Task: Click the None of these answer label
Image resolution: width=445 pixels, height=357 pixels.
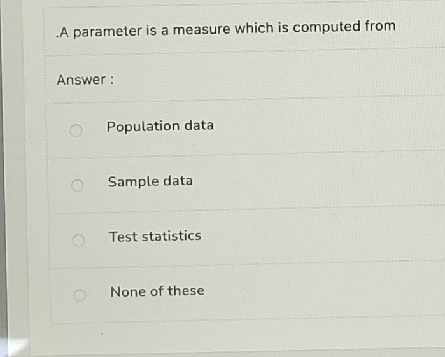Action: point(157,291)
